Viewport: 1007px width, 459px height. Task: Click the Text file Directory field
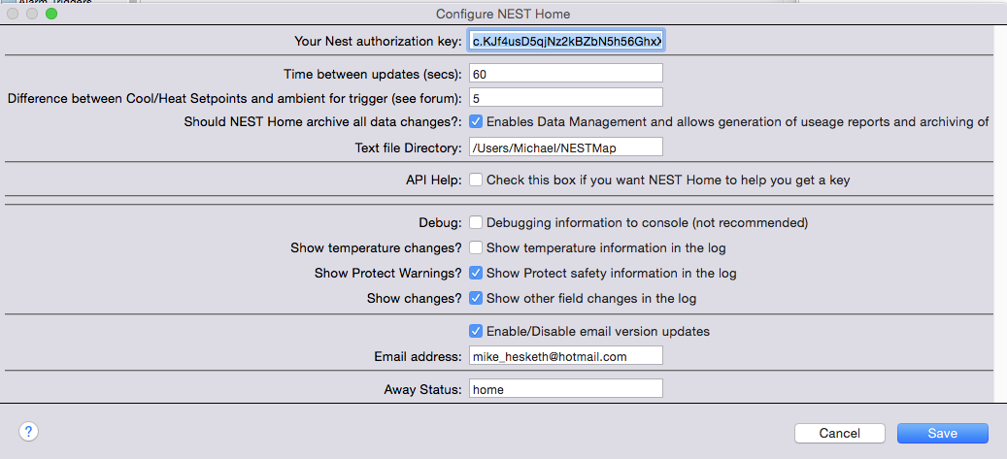click(566, 147)
